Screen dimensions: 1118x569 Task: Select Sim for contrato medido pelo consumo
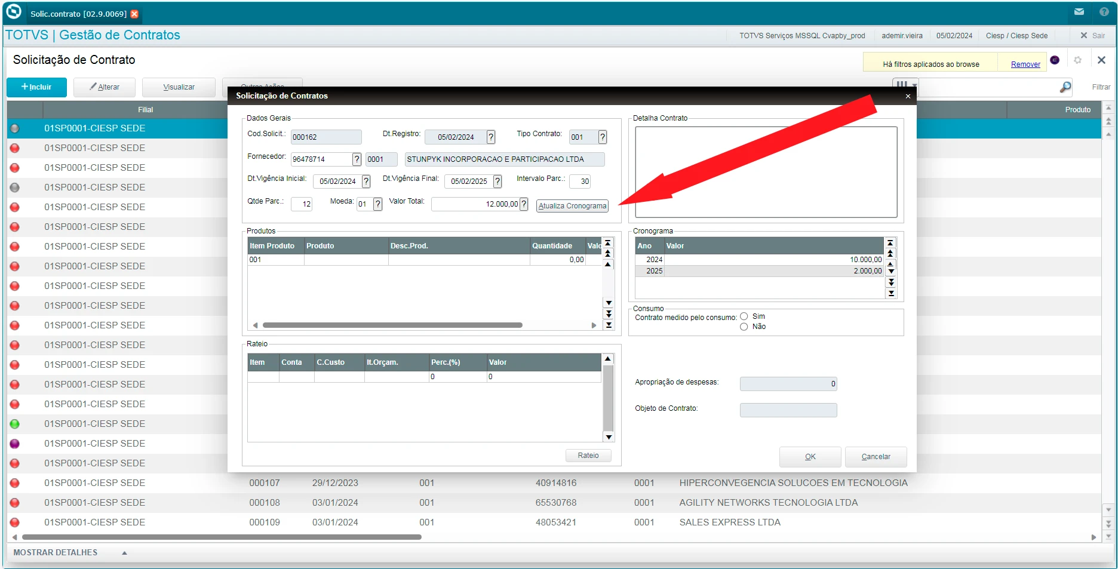tap(744, 316)
